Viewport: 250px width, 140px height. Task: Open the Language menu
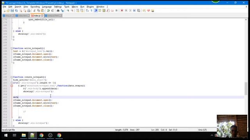click(x=47, y=7)
